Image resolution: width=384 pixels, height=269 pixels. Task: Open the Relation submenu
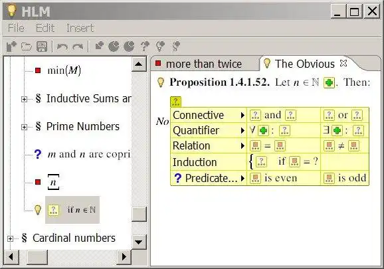tap(209, 145)
